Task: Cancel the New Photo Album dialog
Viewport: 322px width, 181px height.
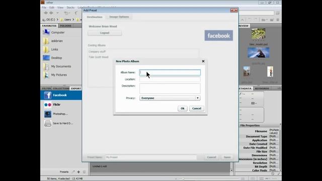Action: [197, 109]
